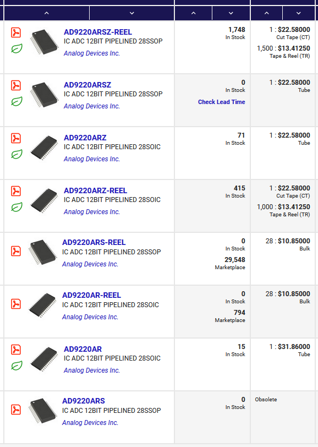This screenshot has height=447, width=318.
Task: Open the AD9220ARSZ-REEL part link
Action: tap(98, 32)
